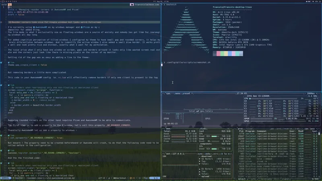Click up/down arrows beside gpu-totals in btop
Image resolution: width=322 pixels, height=181 pixels.
tap(198, 111)
